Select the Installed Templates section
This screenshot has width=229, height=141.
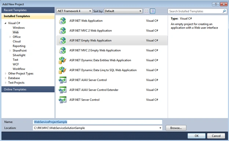click(x=28, y=16)
